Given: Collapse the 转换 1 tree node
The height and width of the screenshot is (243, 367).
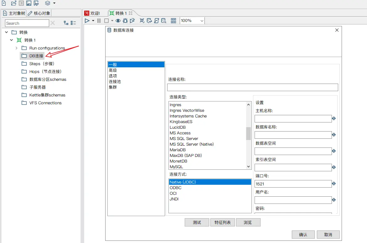Looking at the screenshot, I should pyautogui.click(x=12, y=40).
